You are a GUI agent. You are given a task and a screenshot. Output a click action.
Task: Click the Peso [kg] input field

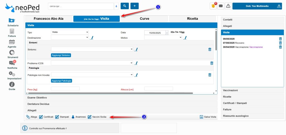pyautogui.click(x=65, y=89)
